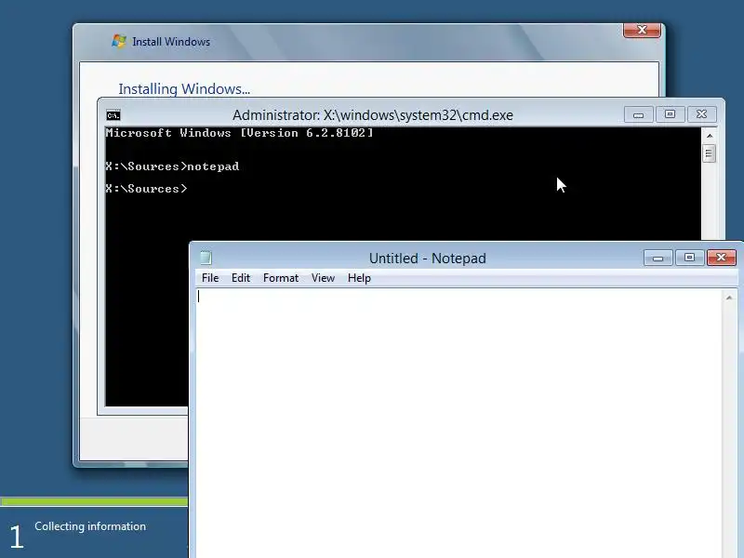Click the 'Administrator: X:\windows\system32\cmd.exe' title

click(x=373, y=114)
